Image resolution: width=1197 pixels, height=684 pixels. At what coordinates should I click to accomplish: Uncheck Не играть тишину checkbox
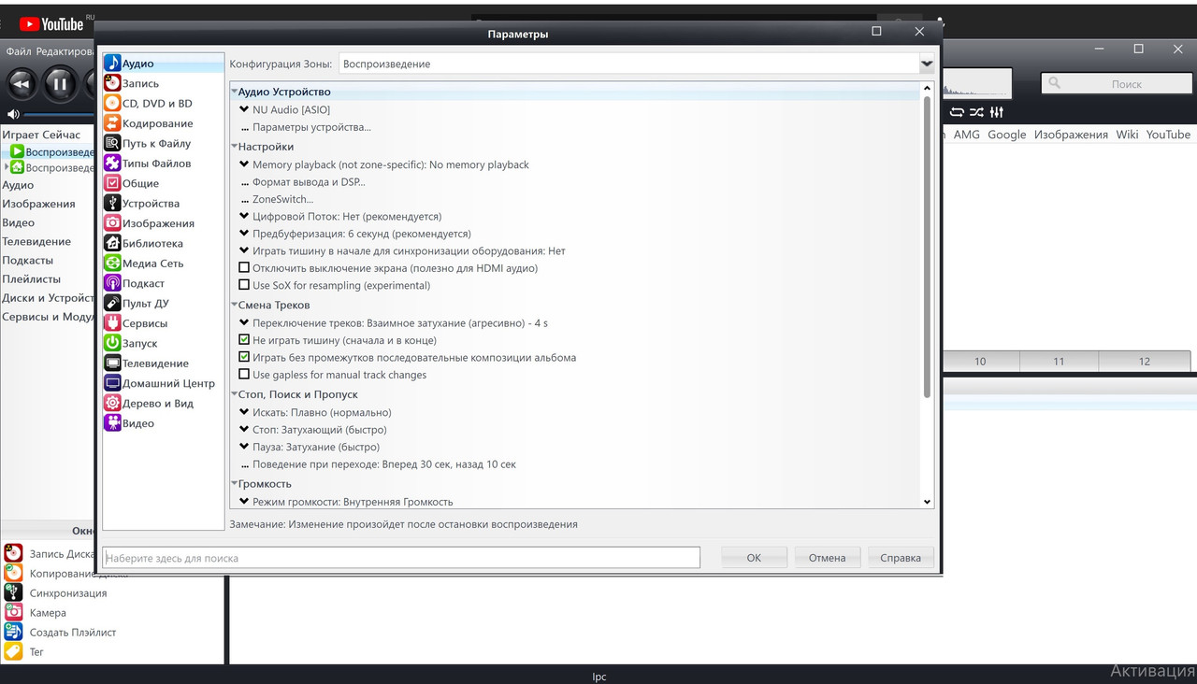pos(244,340)
